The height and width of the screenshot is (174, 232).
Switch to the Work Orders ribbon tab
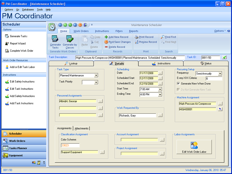[81, 31]
